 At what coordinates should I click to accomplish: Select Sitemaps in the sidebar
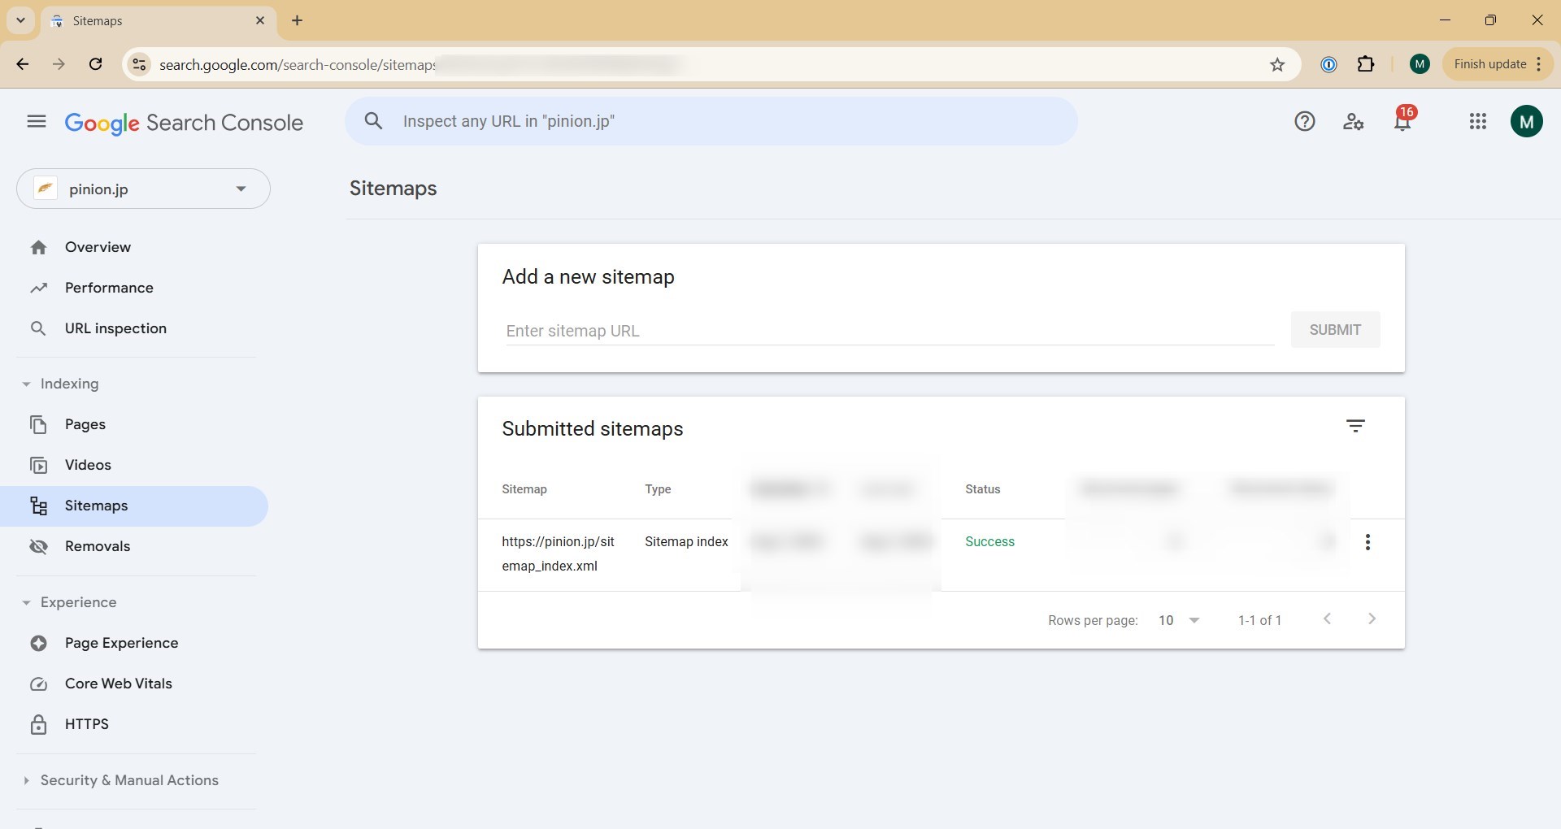(x=134, y=506)
